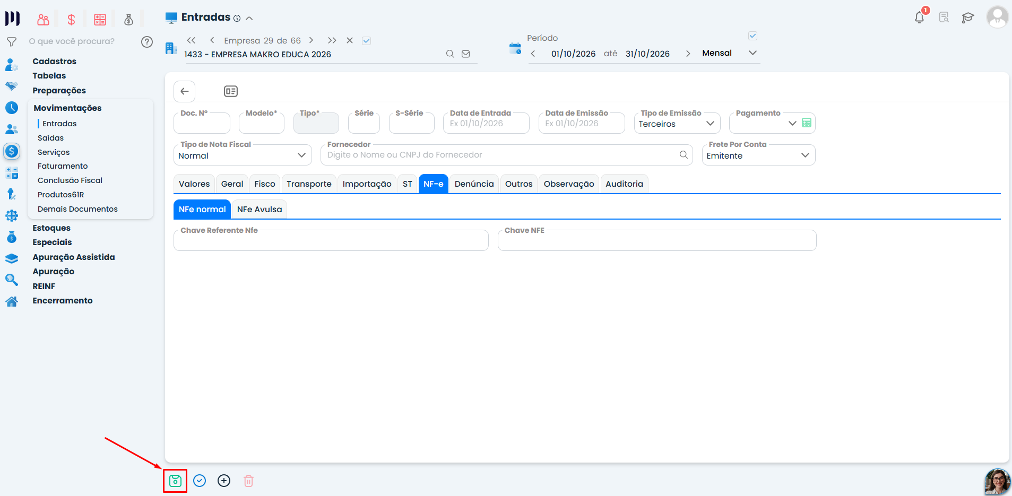The width and height of the screenshot is (1012, 496).
Task: Go back with the left arrow button
Action: [185, 91]
